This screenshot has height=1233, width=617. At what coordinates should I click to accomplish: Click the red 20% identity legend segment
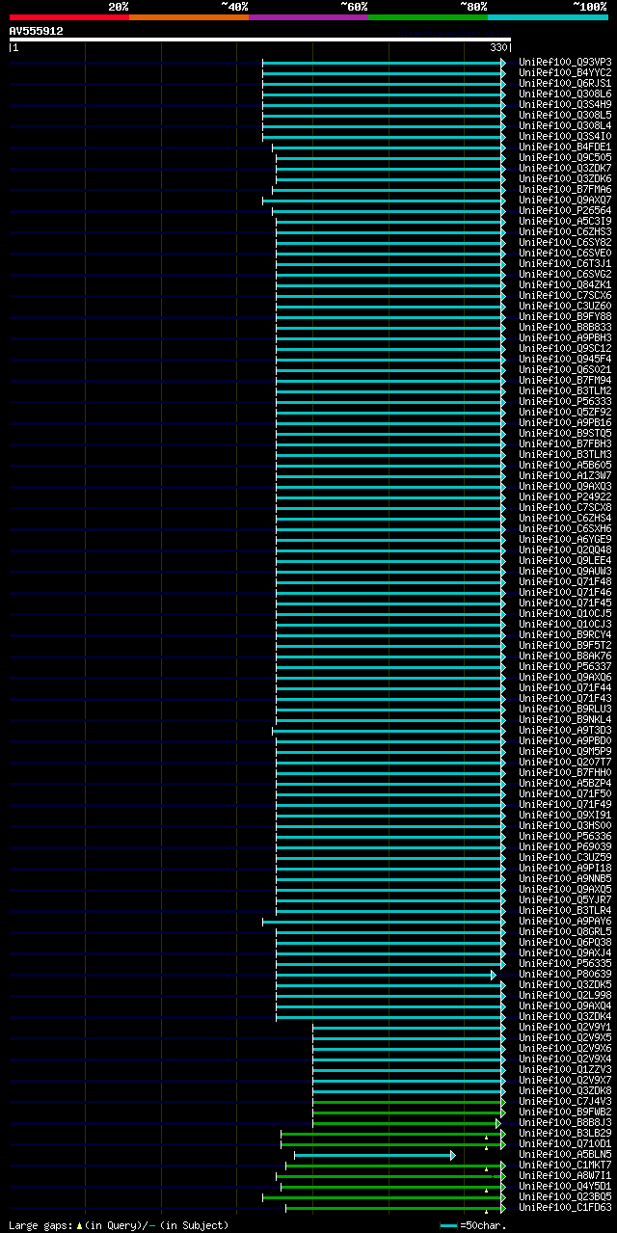(69, 16)
